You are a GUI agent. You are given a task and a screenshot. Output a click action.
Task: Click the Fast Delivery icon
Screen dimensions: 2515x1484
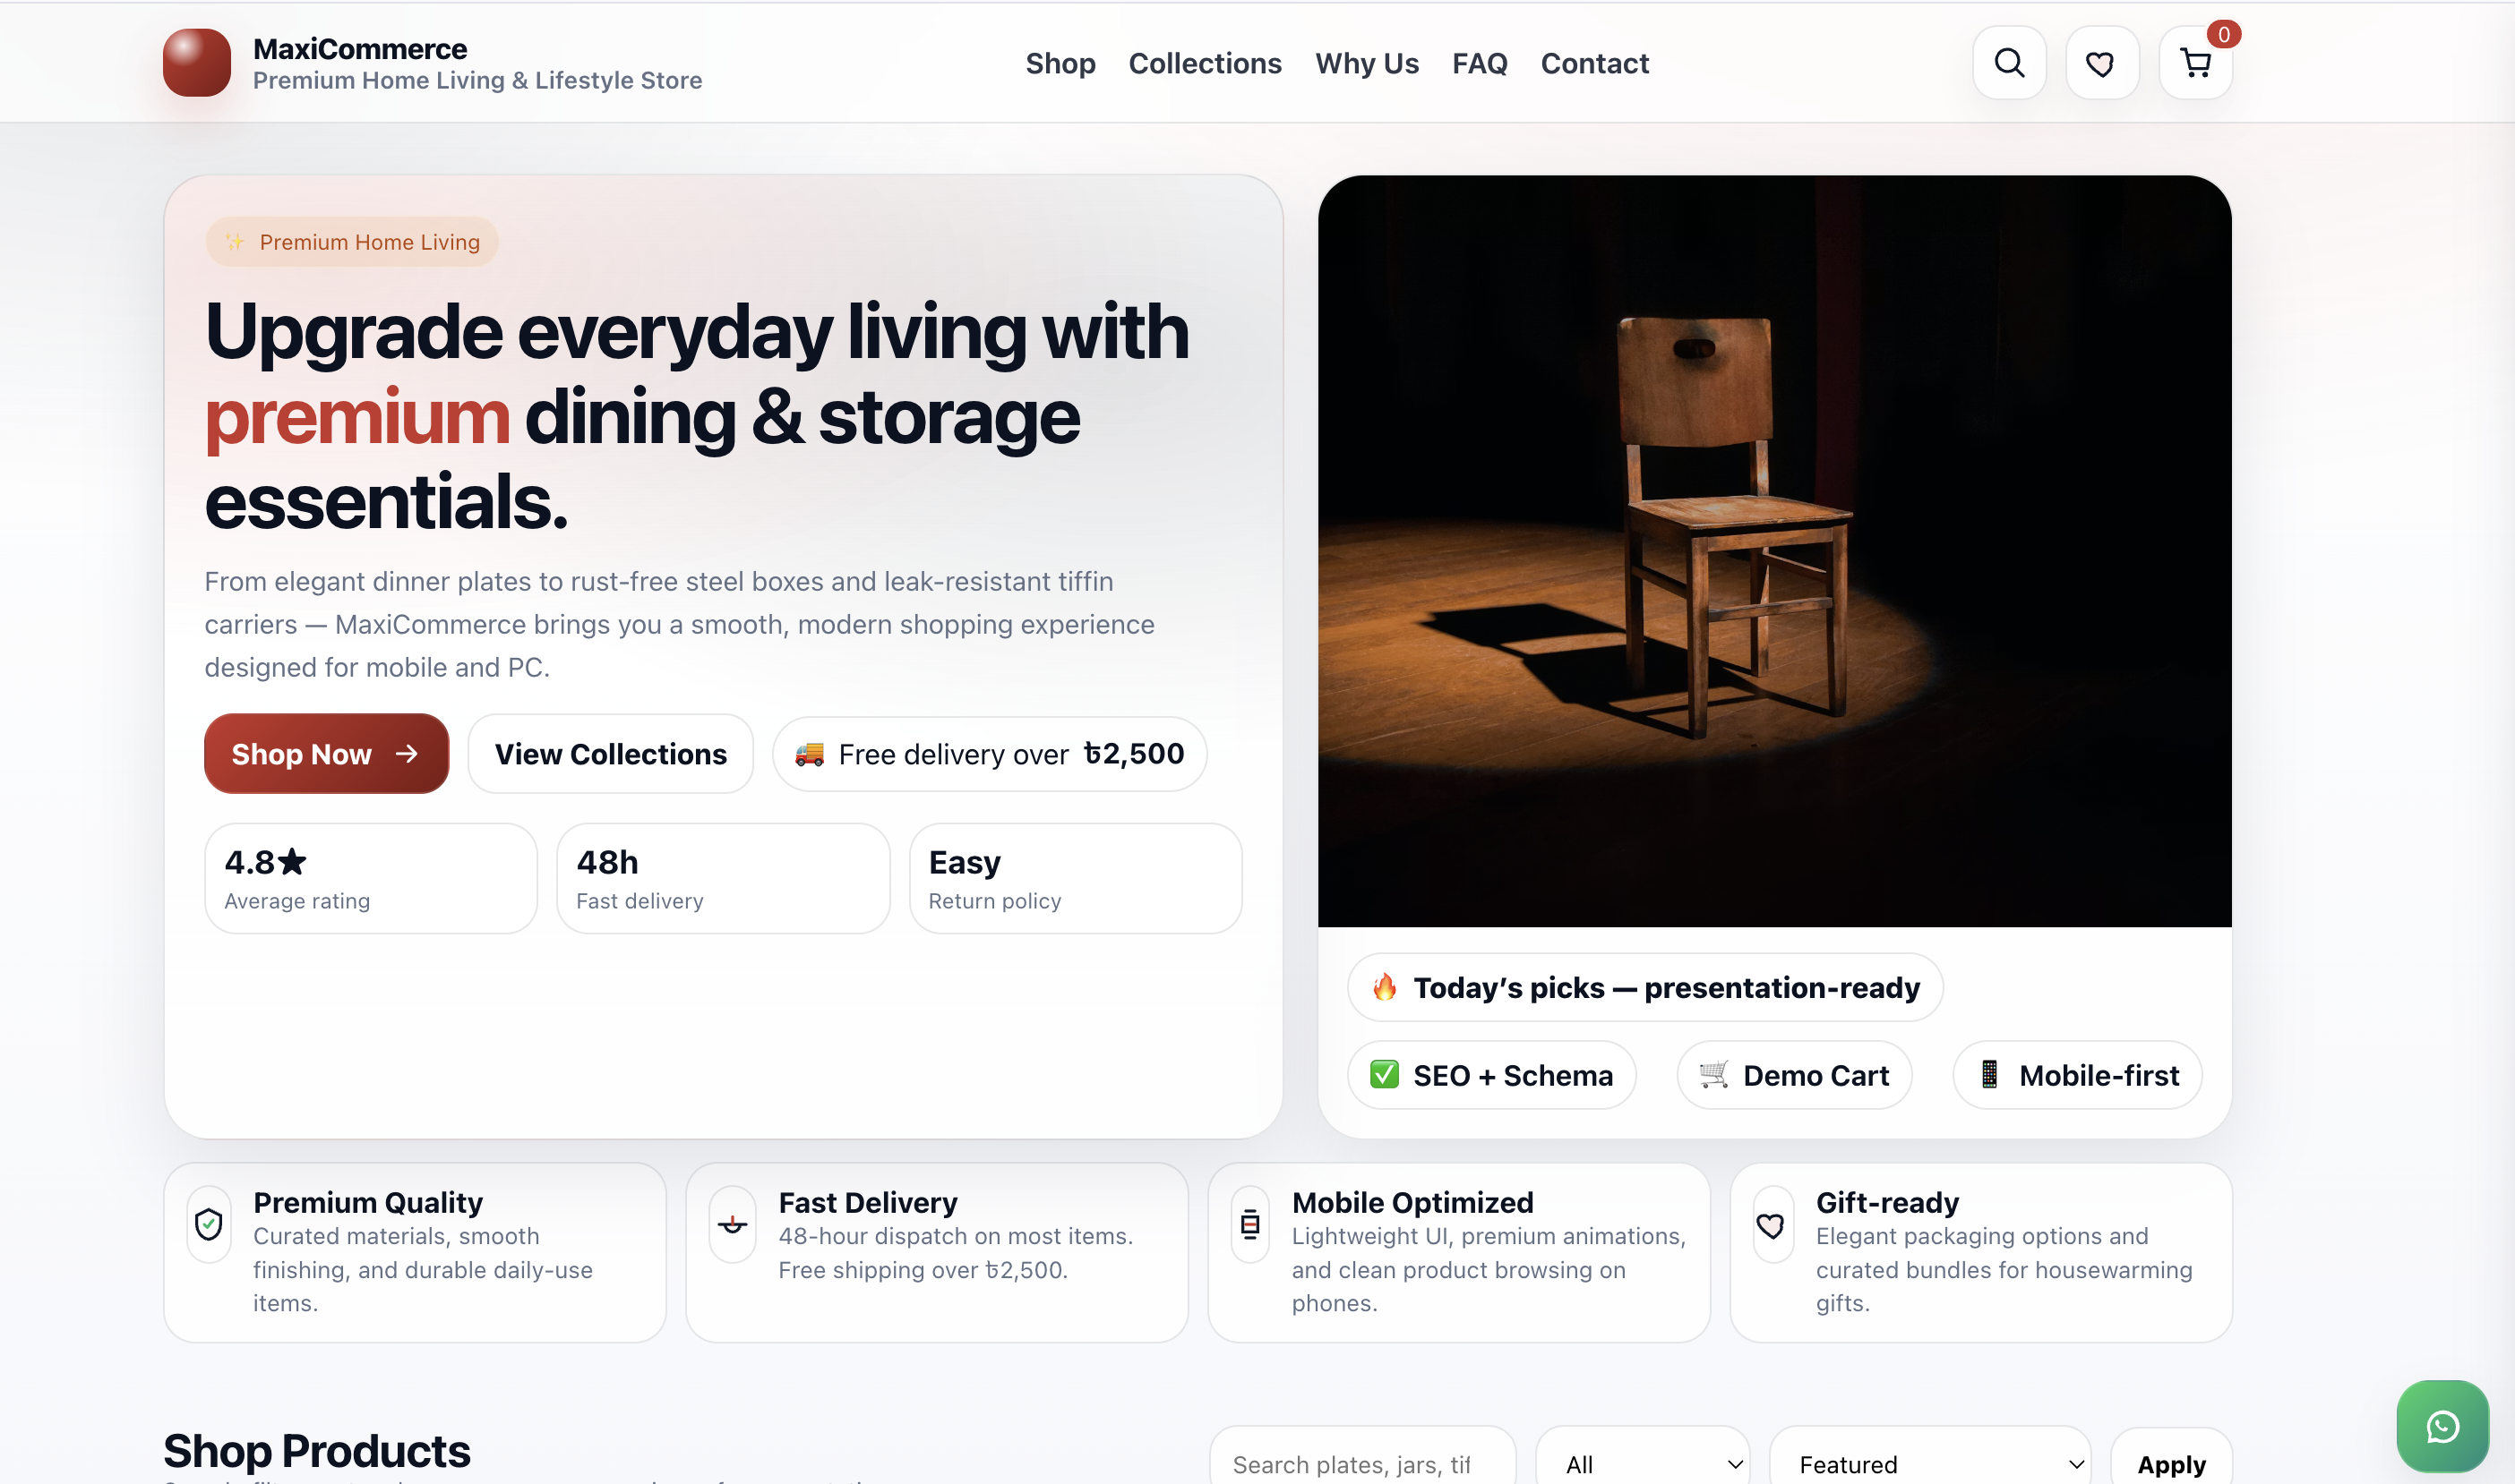tap(733, 1223)
